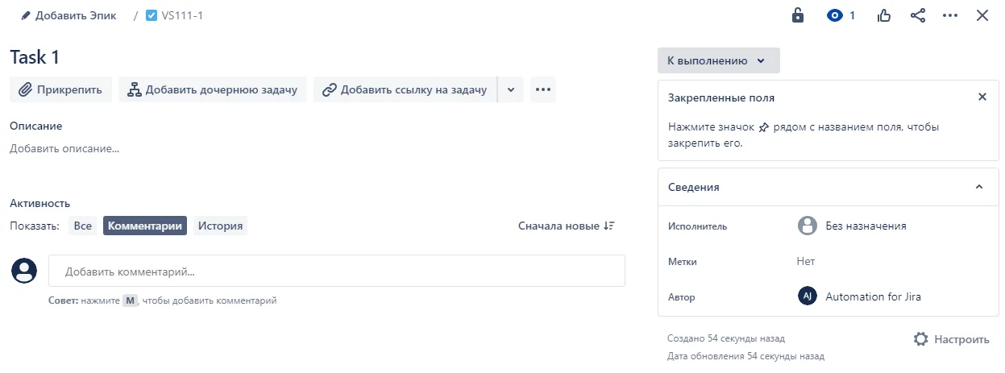
Task: Click the lock restrictions icon
Action: [798, 15]
